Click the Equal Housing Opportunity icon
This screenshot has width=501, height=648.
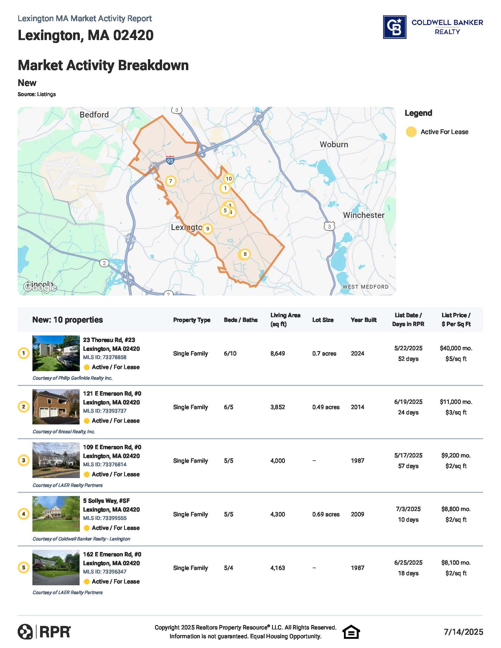(x=351, y=632)
